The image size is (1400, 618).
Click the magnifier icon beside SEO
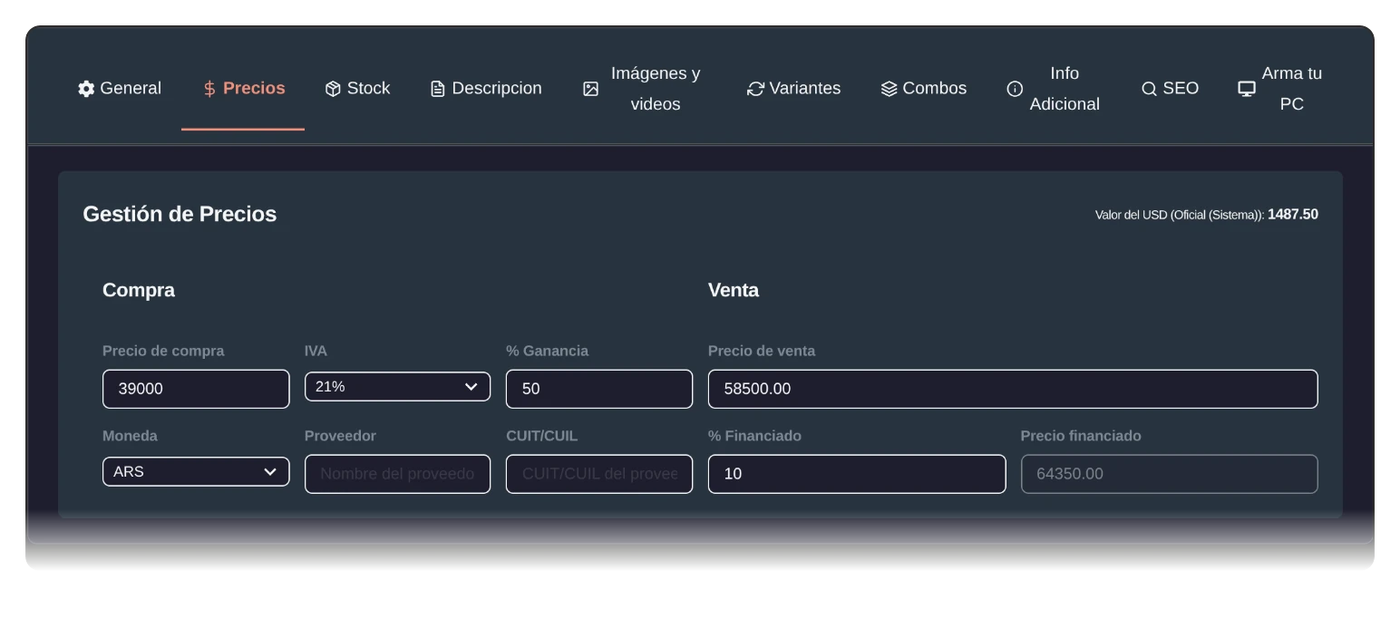[x=1149, y=89]
